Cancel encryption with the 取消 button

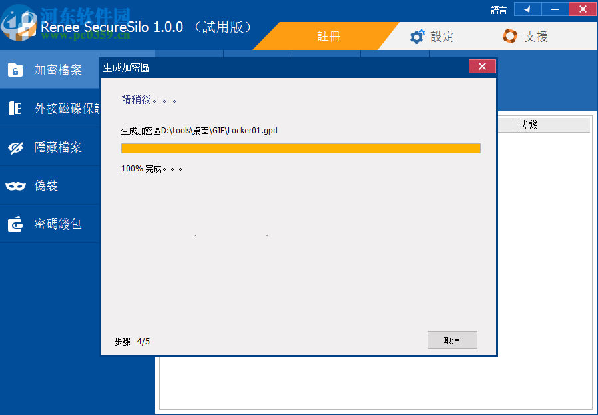[x=452, y=340]
